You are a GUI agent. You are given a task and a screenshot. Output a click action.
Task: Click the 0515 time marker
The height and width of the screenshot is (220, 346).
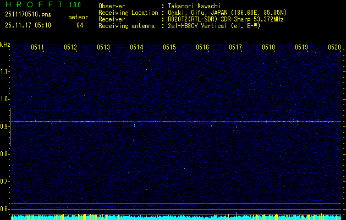tap(169, 47)
